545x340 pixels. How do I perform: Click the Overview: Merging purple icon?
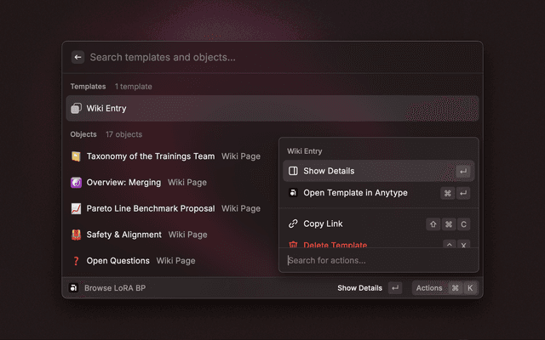pyautogui.click(x=77, y=182)
